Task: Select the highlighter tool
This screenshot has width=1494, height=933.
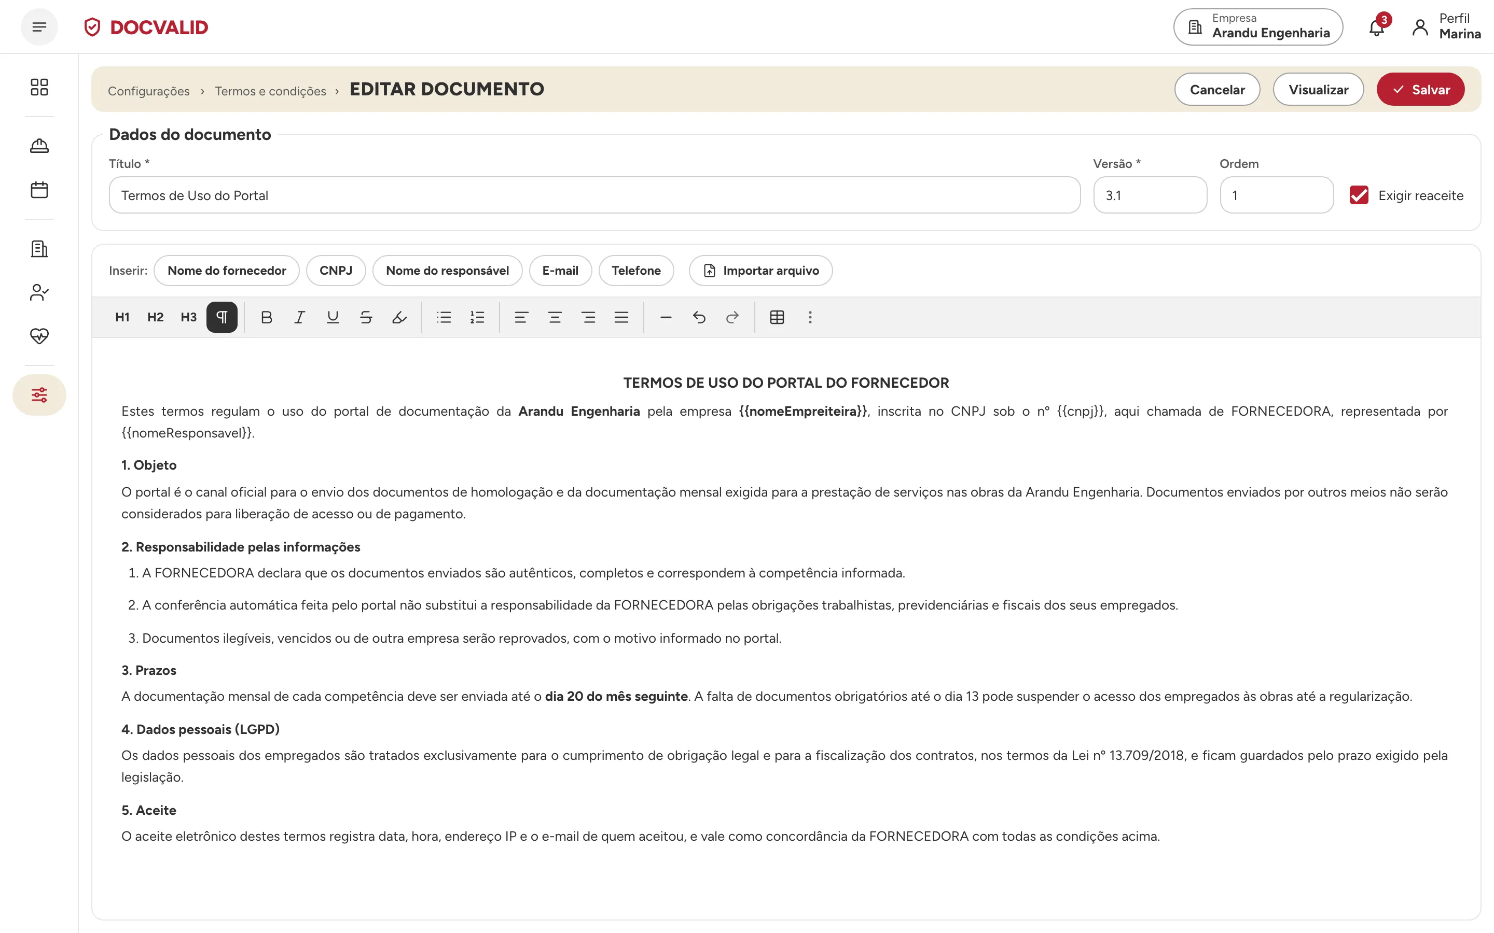Action: coord(399,317)
